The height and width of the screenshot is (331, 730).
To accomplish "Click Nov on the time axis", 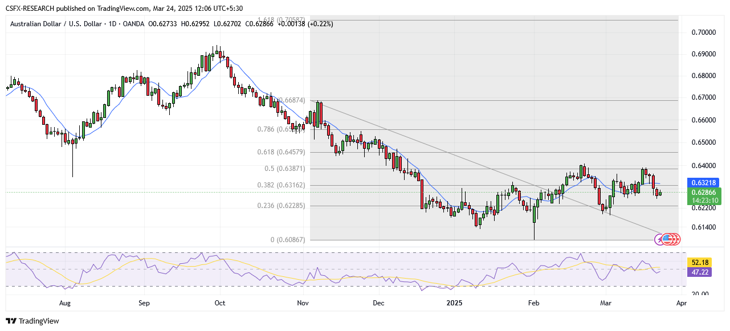I will pos(303,304).
